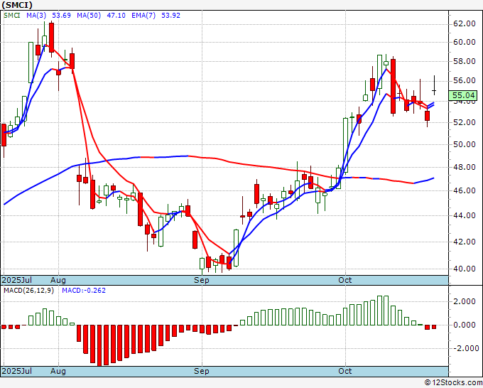
Task: Click Oct on the price chart axis
Action: (345, 280)
